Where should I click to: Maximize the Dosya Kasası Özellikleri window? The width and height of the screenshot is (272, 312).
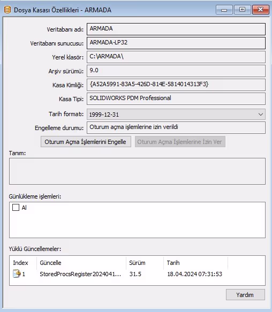243,10
